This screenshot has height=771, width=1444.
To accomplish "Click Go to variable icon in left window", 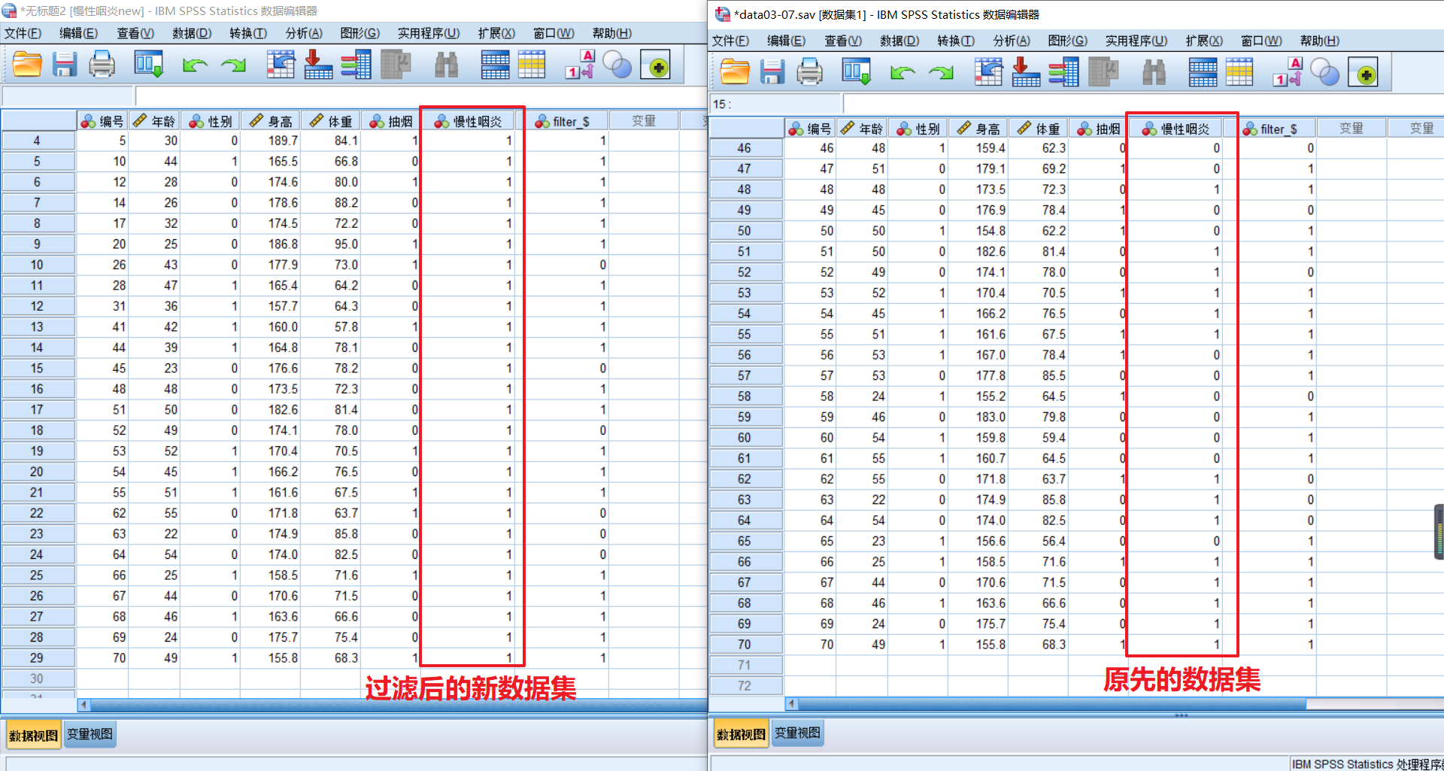I will point(318,65).
